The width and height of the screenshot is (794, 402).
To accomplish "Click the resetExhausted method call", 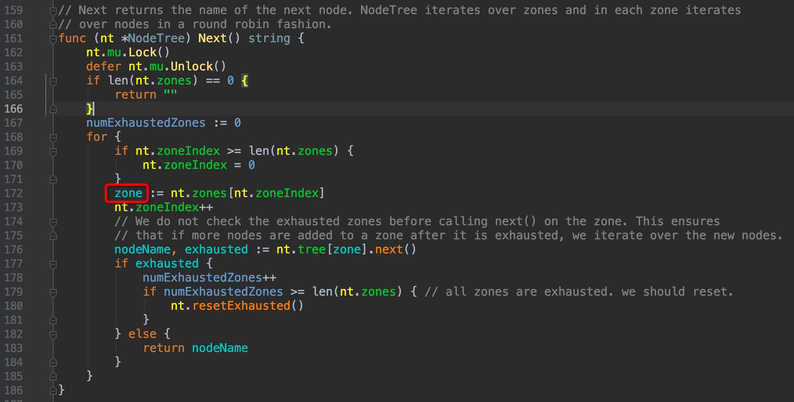I will (241, 306).
